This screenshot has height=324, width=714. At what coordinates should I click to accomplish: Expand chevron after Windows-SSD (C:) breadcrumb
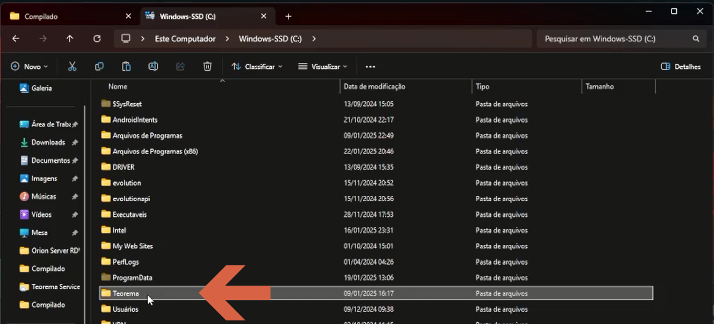click(314, 39)
